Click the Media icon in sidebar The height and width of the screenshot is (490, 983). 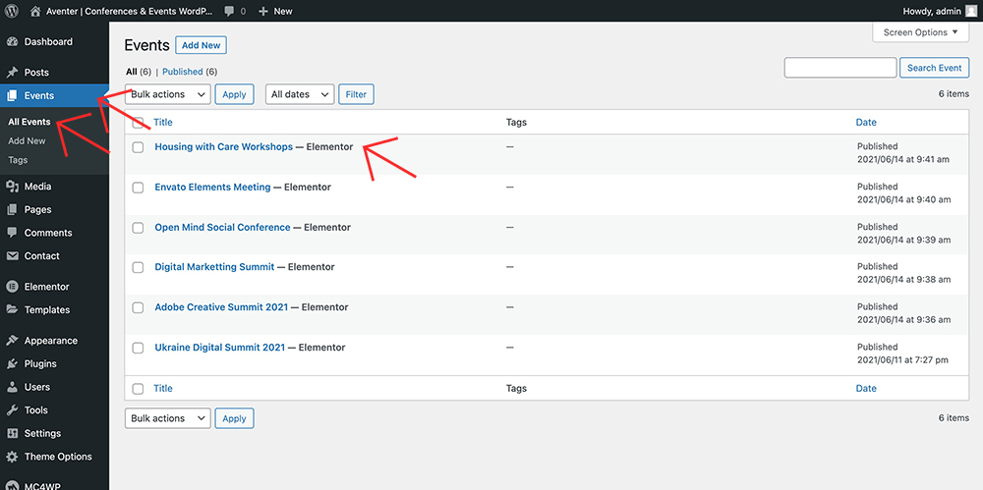pyautogui.click(x=12, y=187)
